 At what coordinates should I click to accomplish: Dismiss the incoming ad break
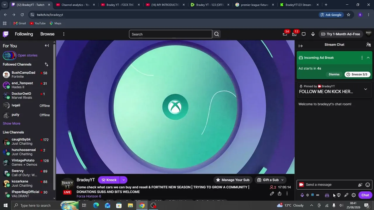334,74
